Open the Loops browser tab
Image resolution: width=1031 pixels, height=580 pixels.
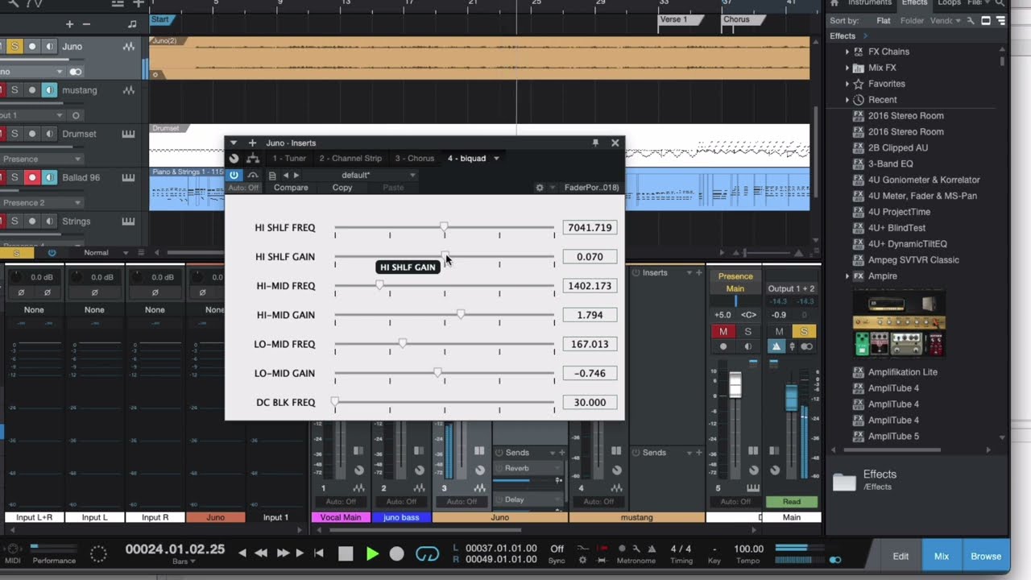click(x=949, y=3)
